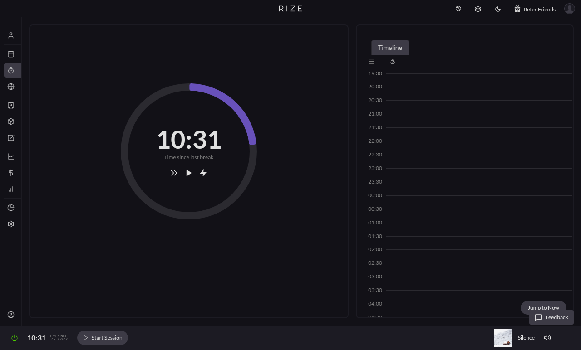Open the cube icon page in sidebar
Viewport: 581px width, 350px height.
11,122
